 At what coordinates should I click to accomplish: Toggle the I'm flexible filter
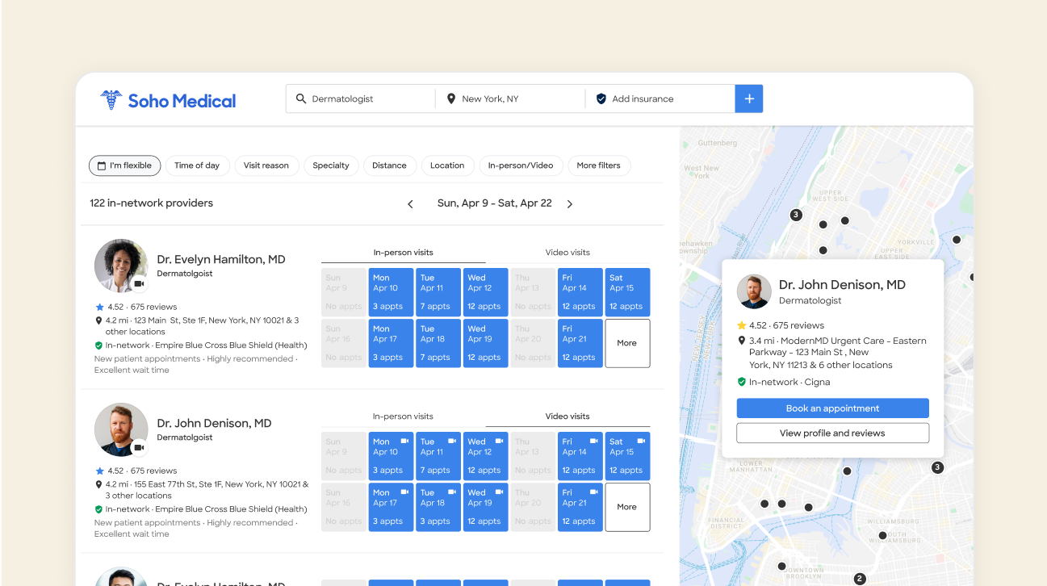pos(125,165)
